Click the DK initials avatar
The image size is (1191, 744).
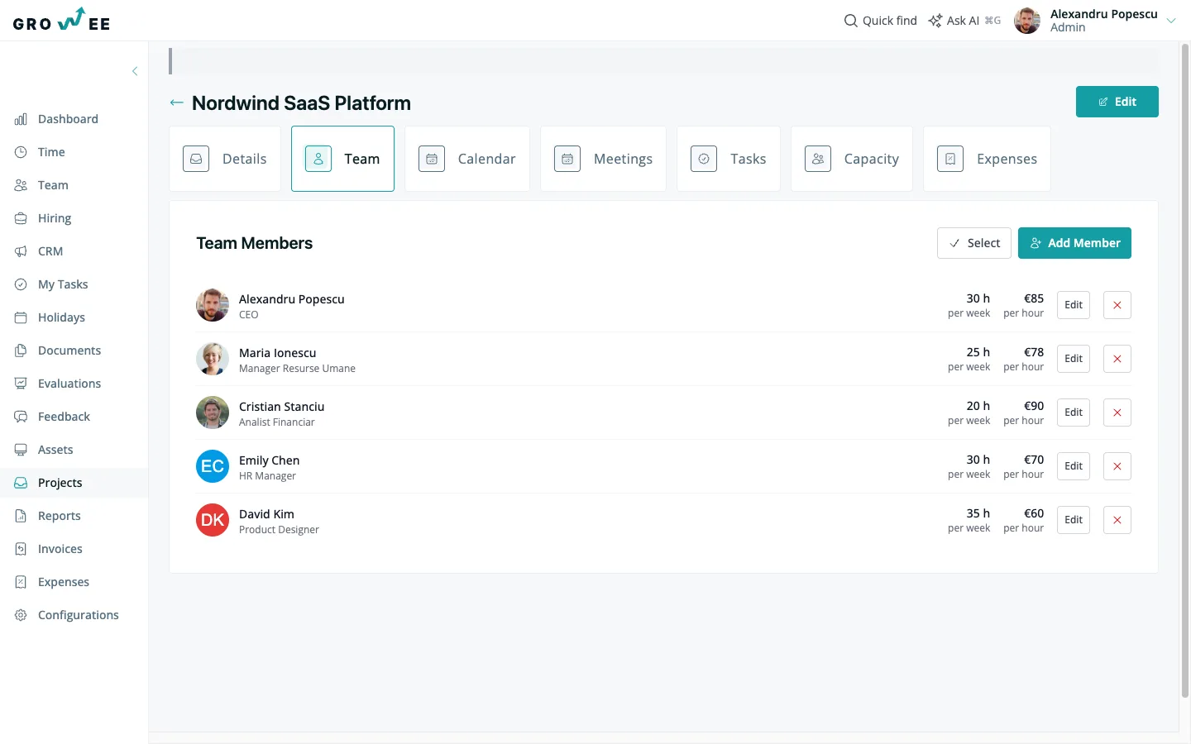[x=213, y=520]
